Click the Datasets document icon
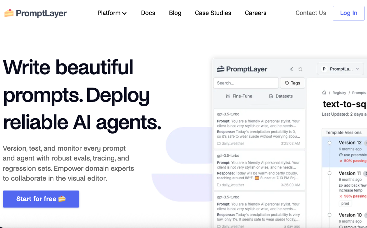This screenshot has width=367, height=228. (x=271, y=96)
